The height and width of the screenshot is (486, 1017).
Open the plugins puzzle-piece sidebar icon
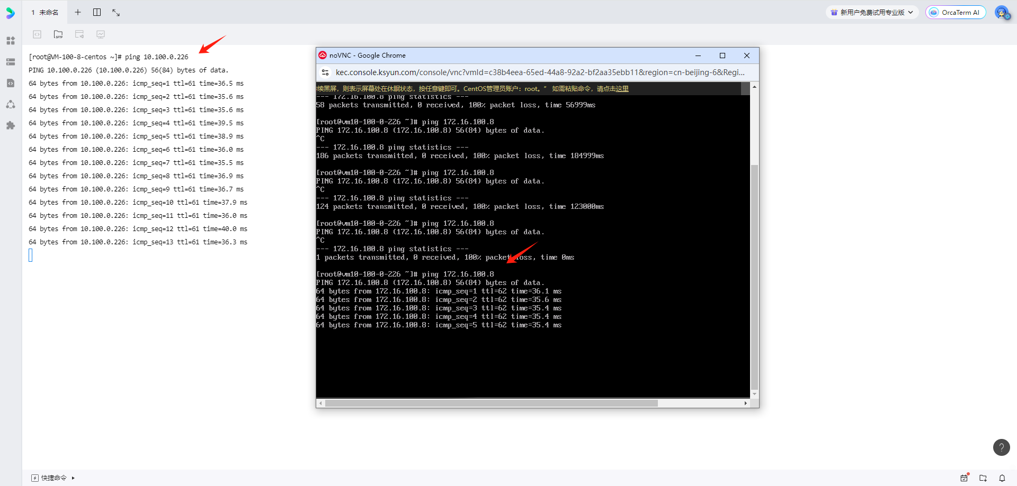coord(11,125)
